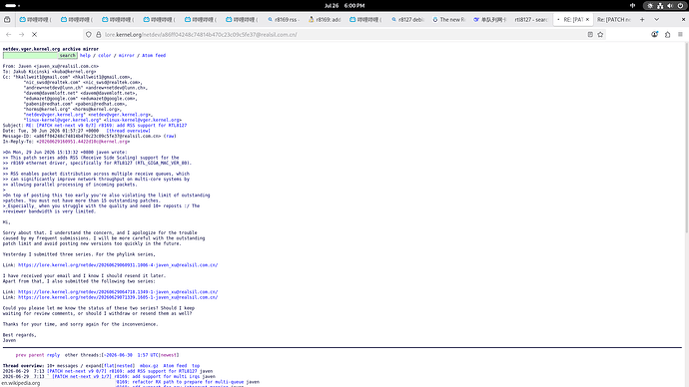Toggle reader view for this page
The width and height of the screenshot is (689, 387).
click(x=590, y=34)
